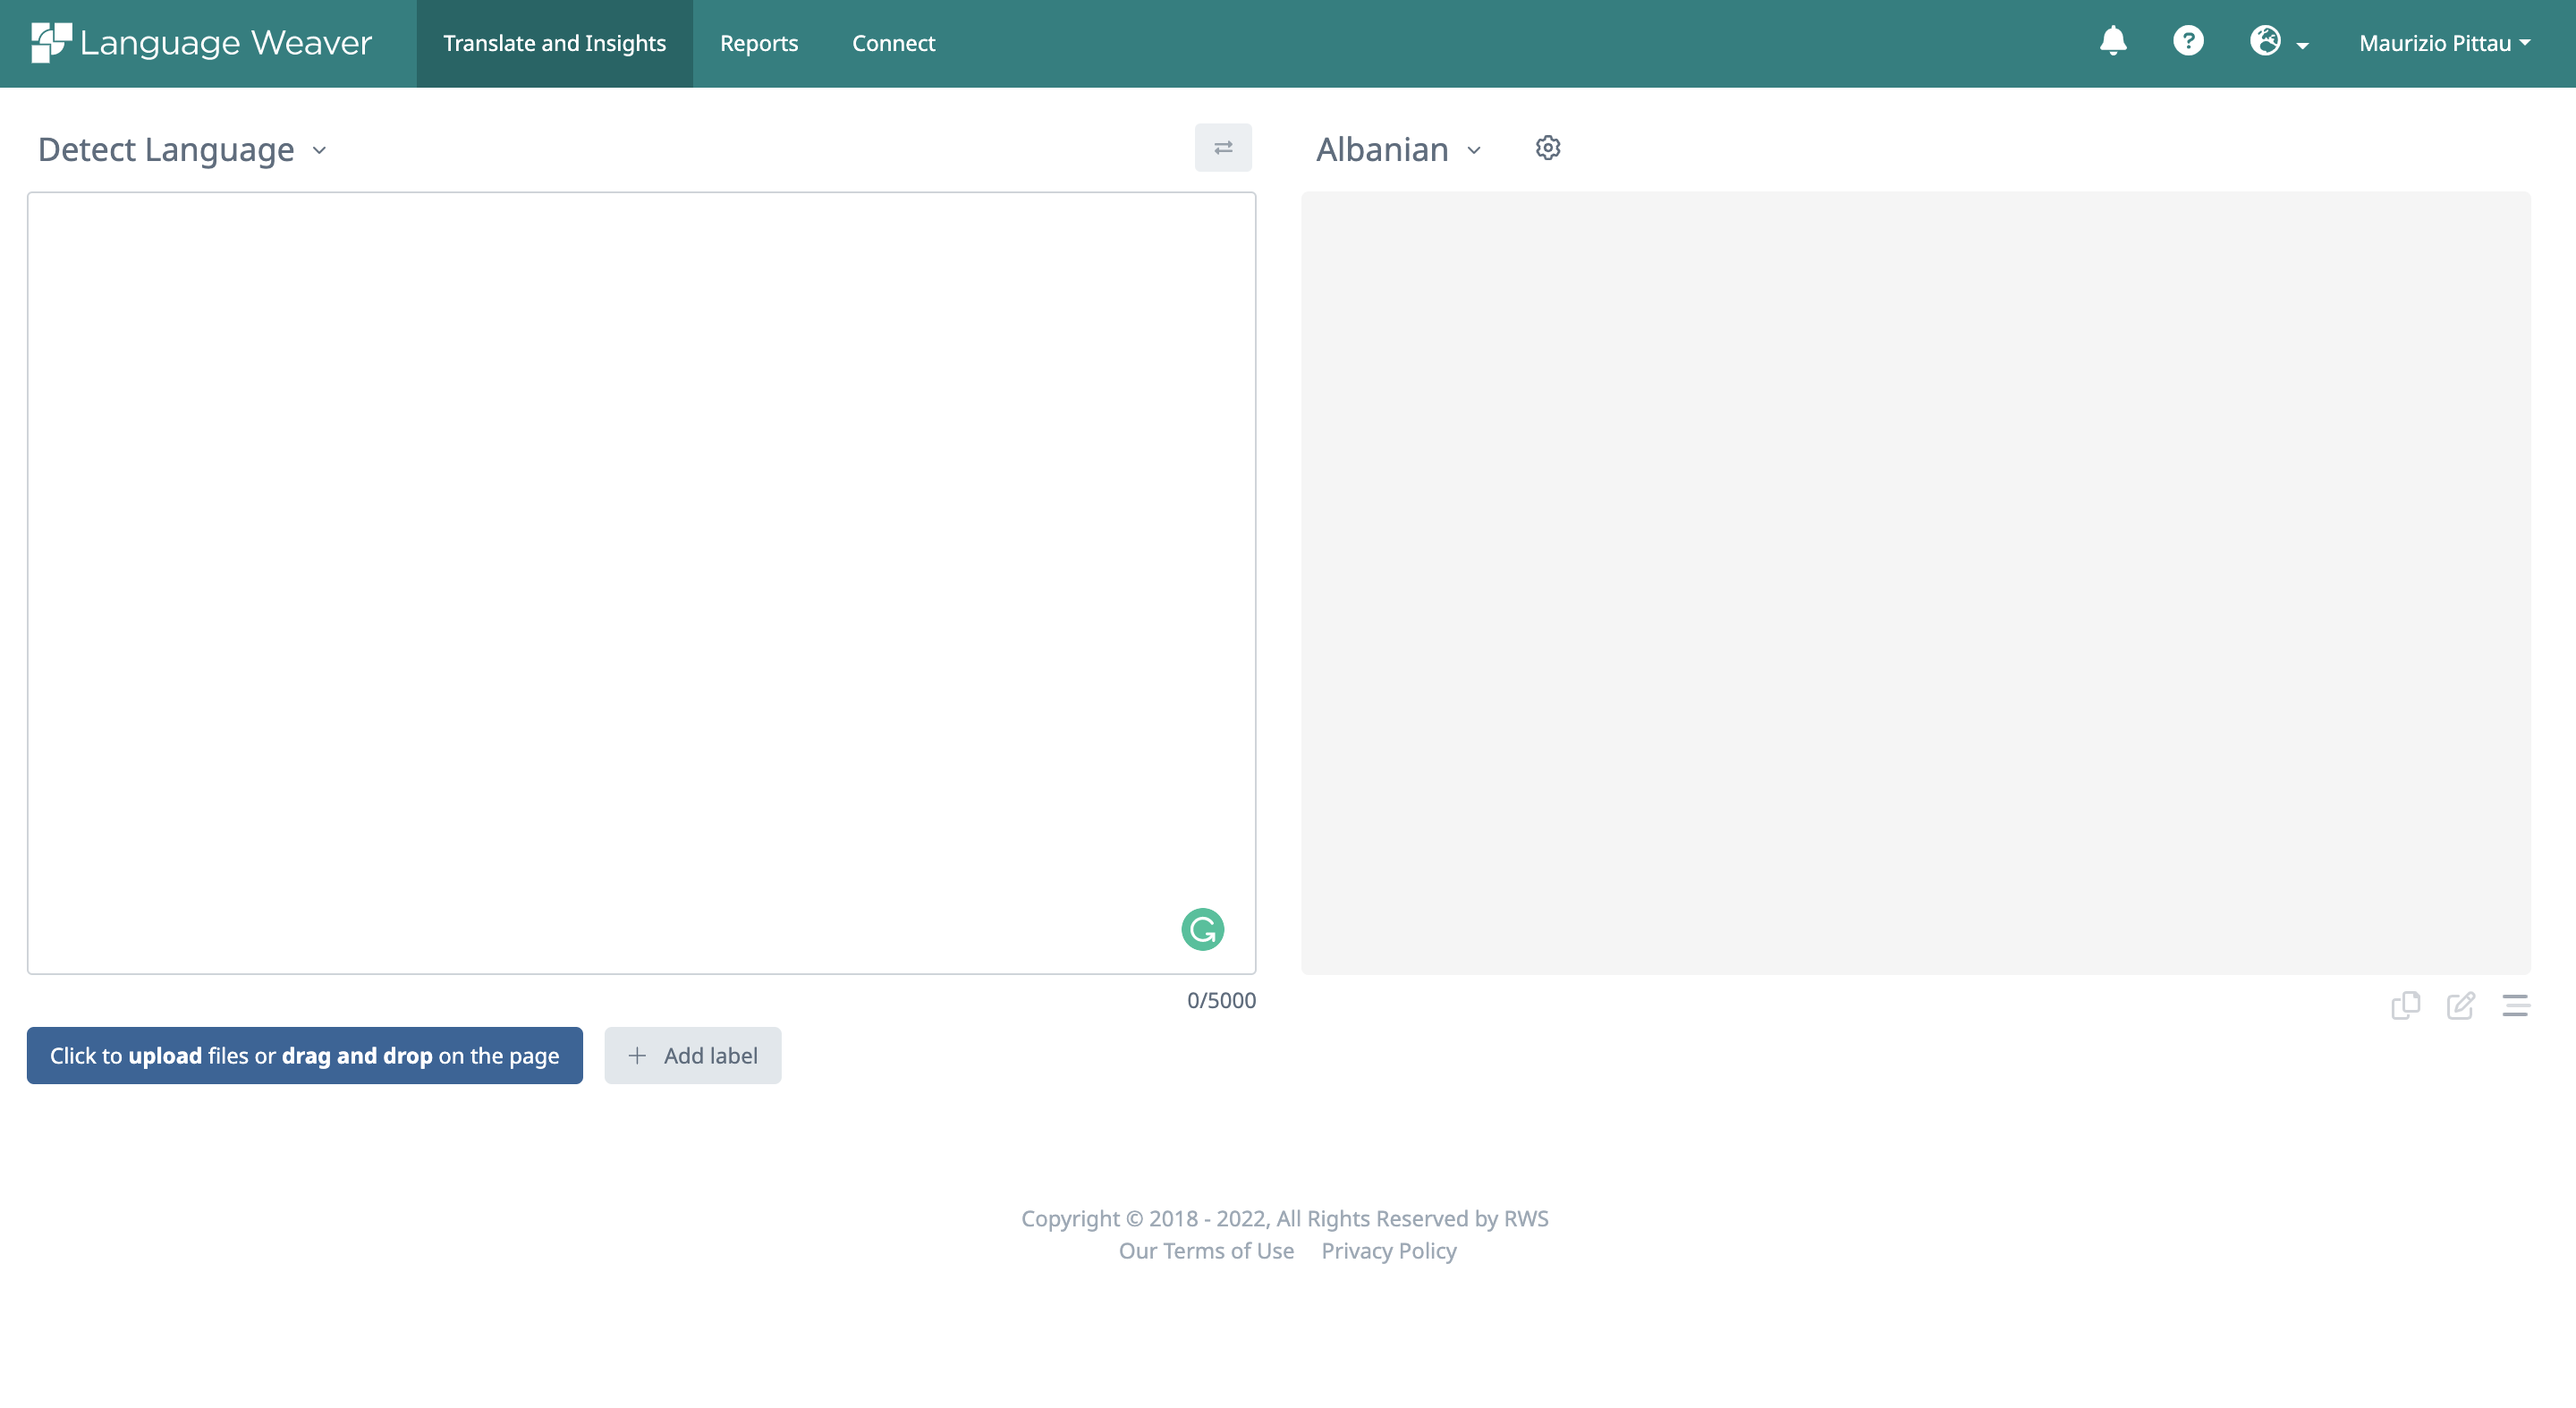2576x1408 pixels.
Task: Expand the Albanian target language dropdown
Action: 1398,150
